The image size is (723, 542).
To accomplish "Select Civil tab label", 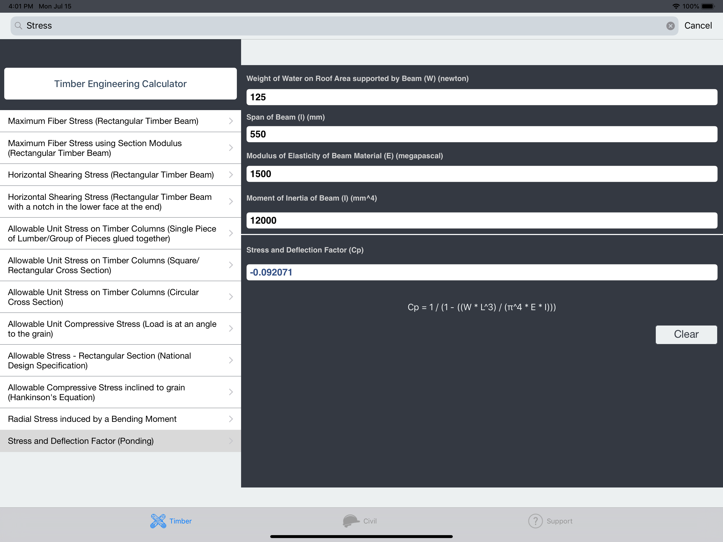I will coord(370,521).
